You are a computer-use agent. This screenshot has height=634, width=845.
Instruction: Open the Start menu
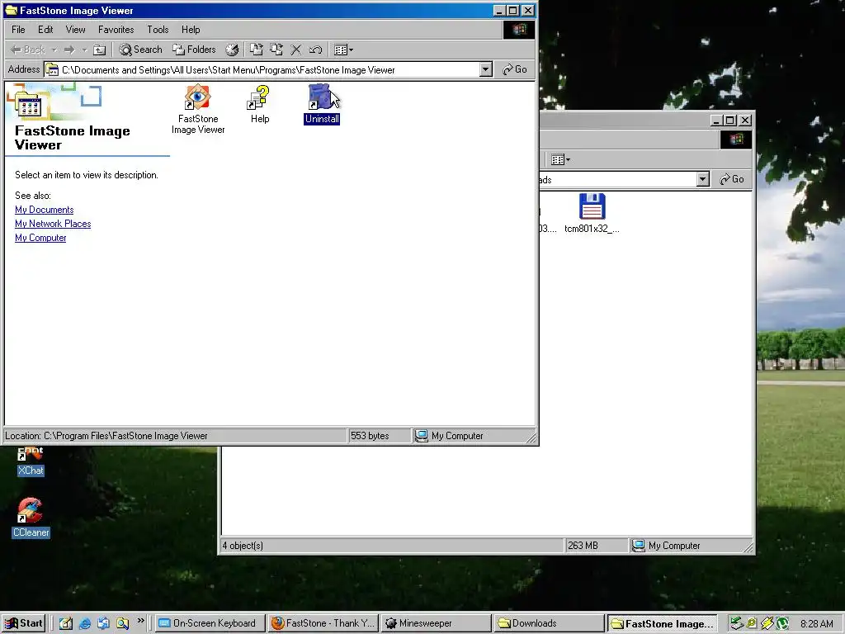click(24, 623)
